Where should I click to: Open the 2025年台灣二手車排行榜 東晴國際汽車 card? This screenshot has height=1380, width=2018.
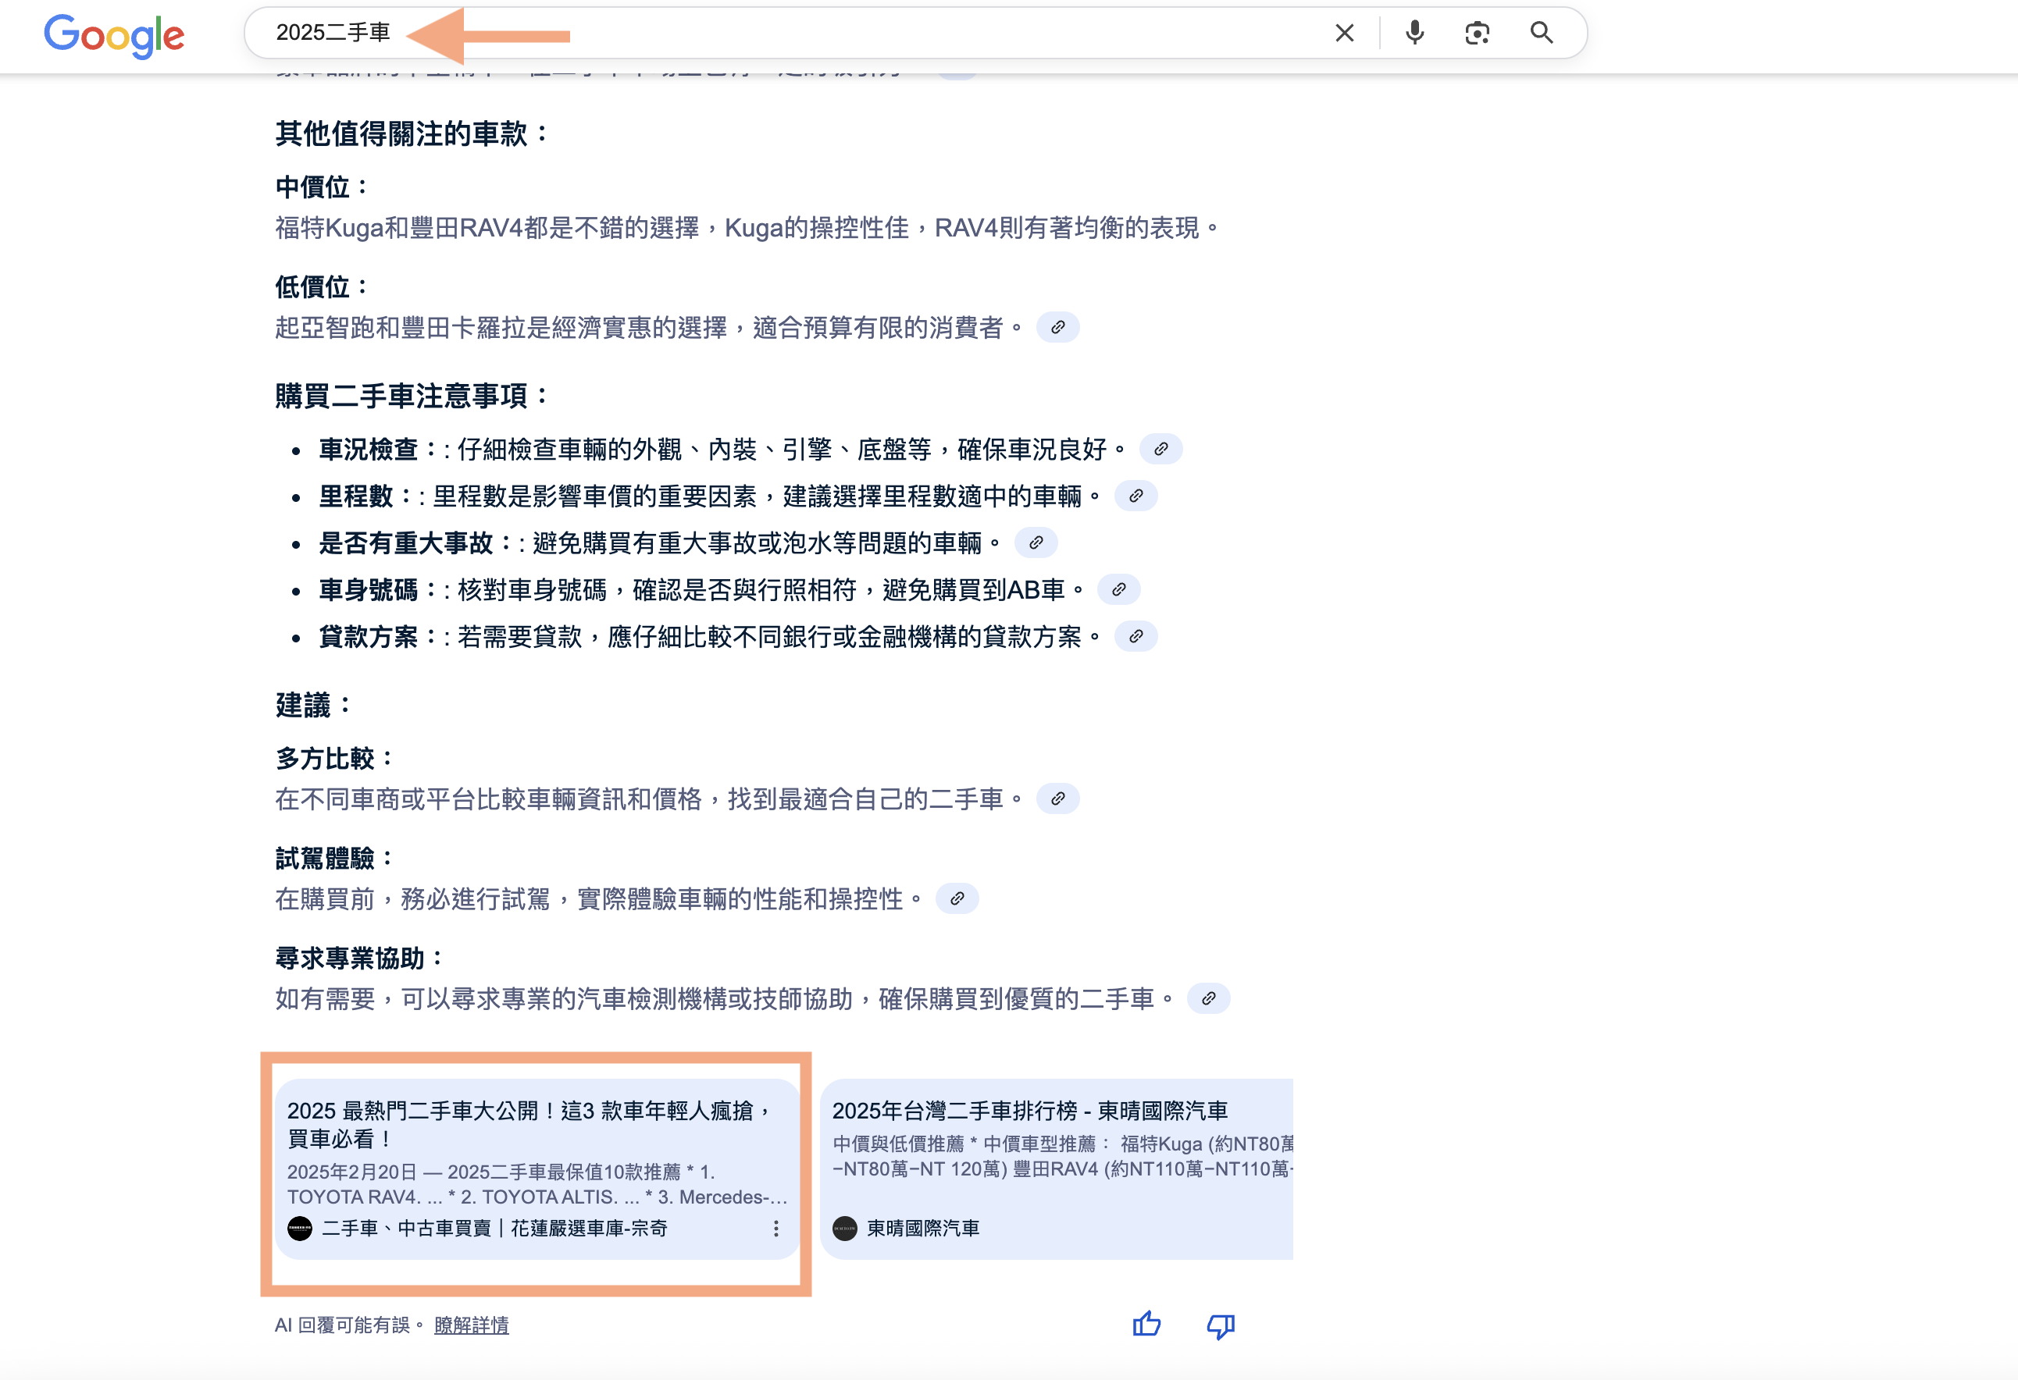click(1057, 1168)
